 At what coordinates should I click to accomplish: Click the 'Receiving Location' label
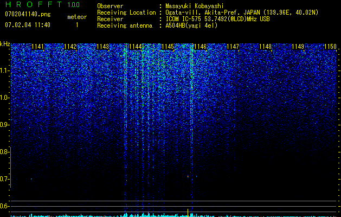[126, 12]
